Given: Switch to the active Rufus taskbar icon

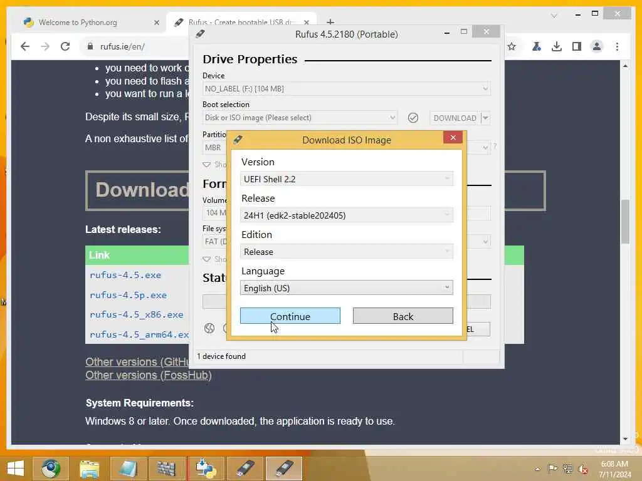Looking at the screenshot, I should point(284,468).
